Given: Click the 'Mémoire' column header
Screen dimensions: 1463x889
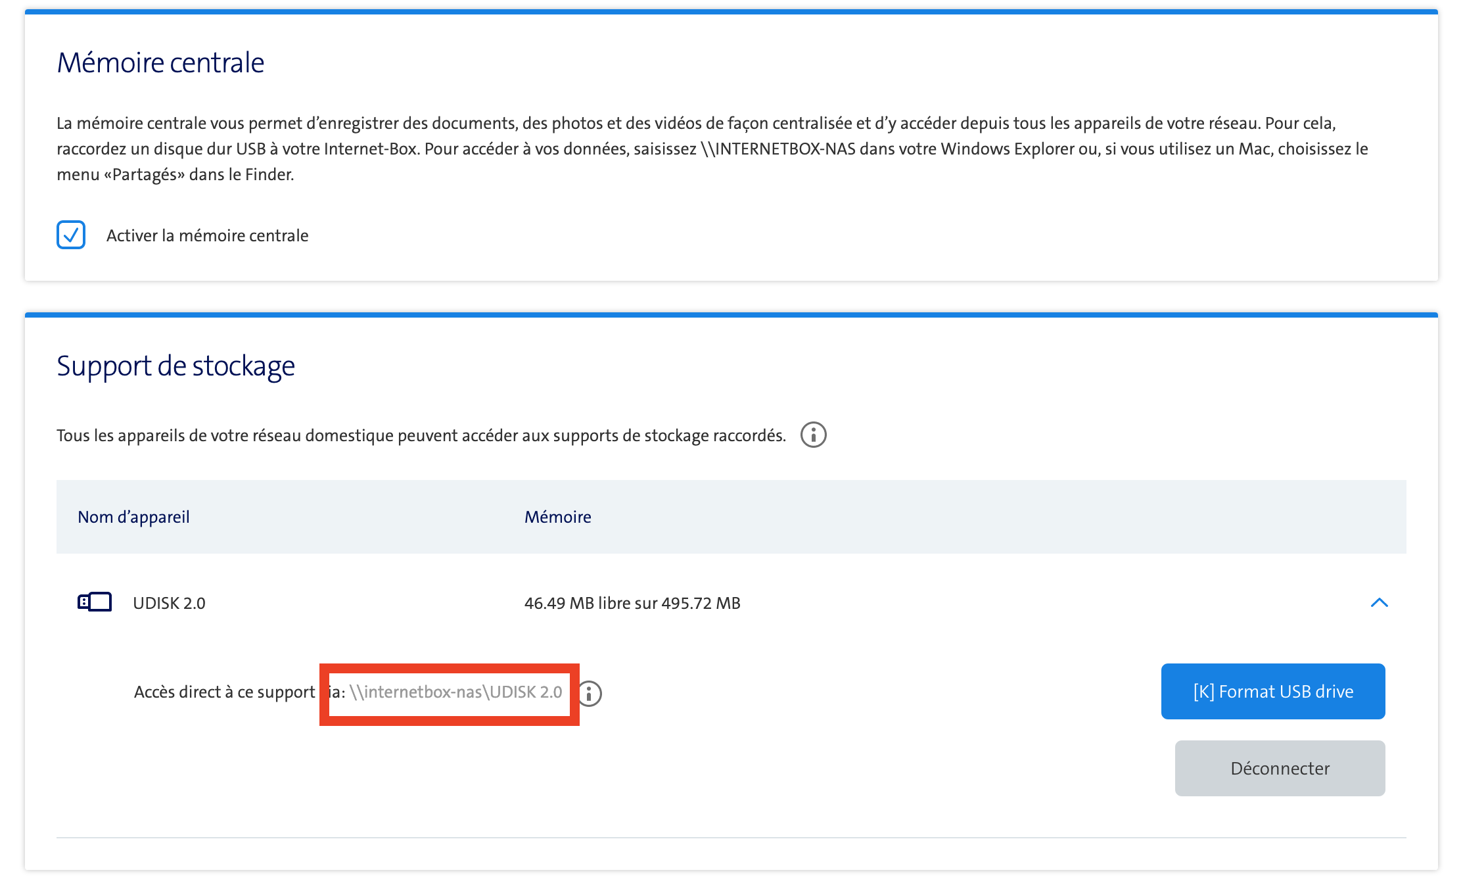Looking at the screenshot, I should [x=558, y=517].
